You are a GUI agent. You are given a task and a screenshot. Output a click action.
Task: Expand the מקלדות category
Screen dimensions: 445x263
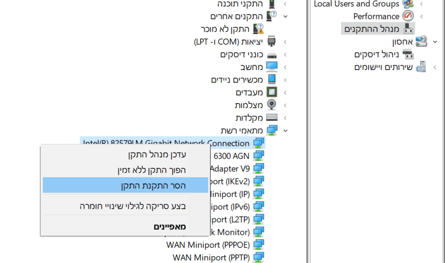click(x=285, y=118)
